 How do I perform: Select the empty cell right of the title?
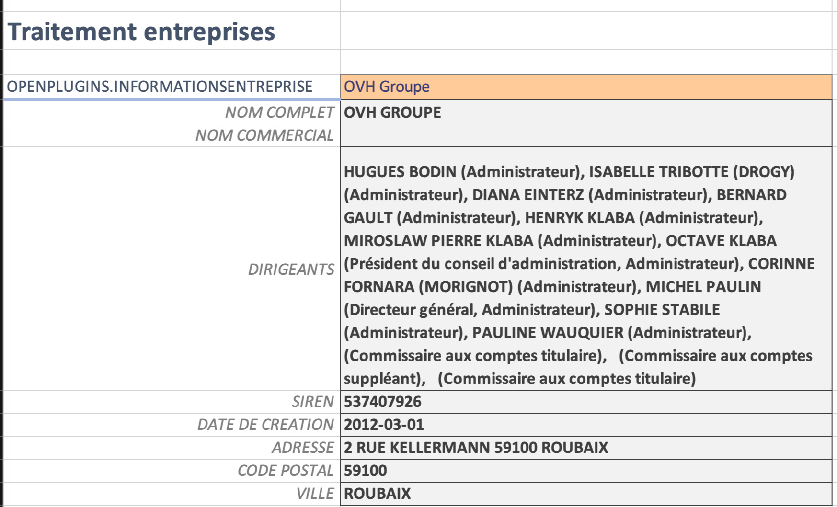point(586,31)
